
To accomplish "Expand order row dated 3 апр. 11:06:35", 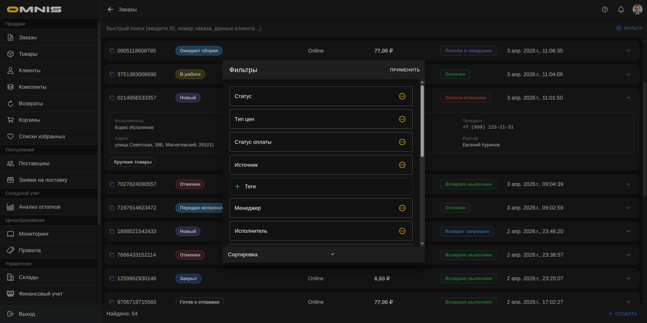I will (629, 51).
